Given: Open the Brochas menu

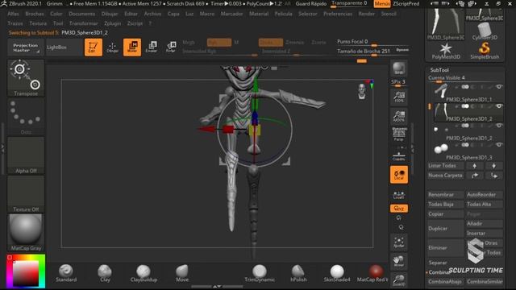Looking at the screenshot, I should click(34, 14).
